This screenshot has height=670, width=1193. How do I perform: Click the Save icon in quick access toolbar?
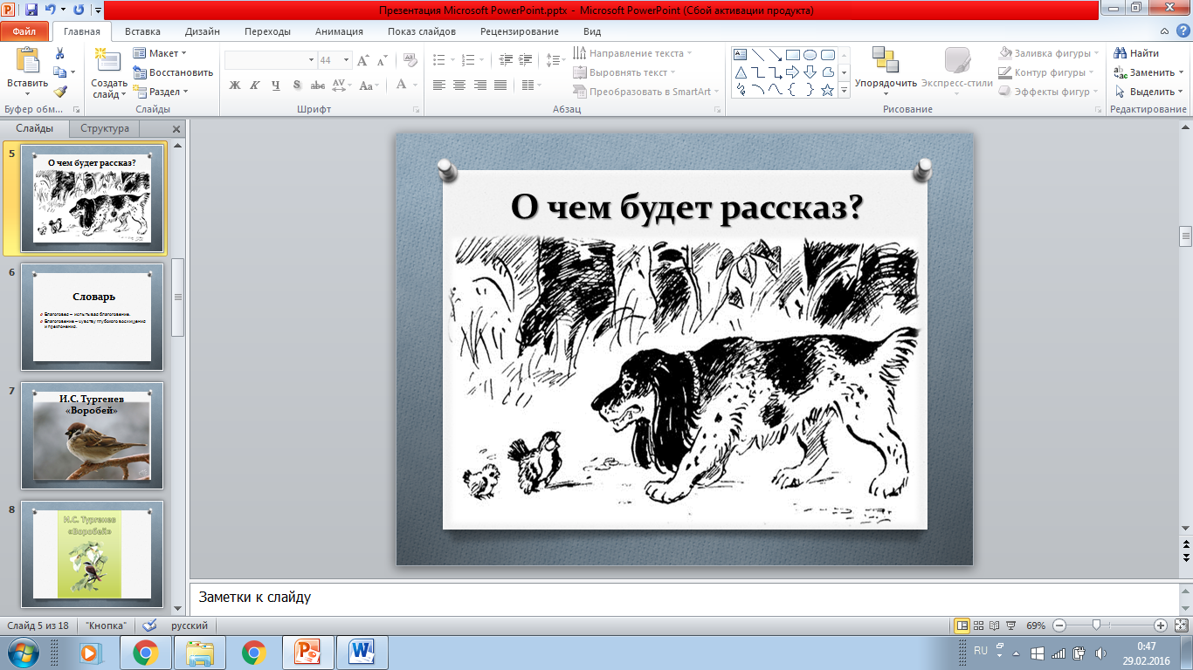click(31, 10)
